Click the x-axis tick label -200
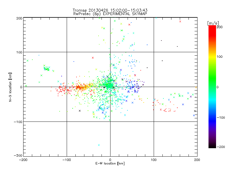The image size is (232, 174). click(23, 160)
